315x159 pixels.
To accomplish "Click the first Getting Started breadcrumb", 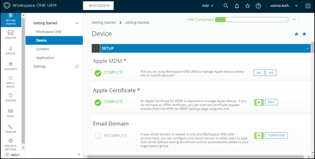I will 104,23.
